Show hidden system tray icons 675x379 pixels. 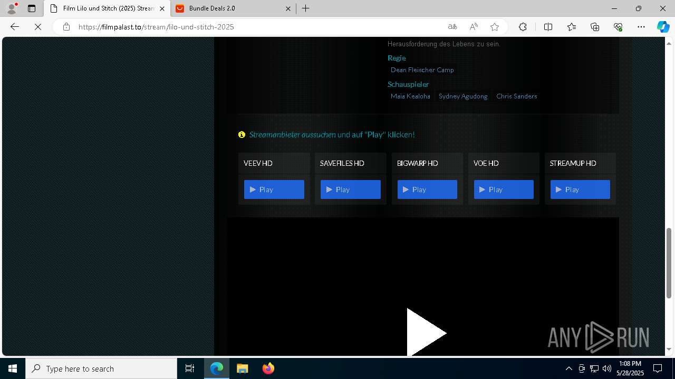tap(568, 368)
